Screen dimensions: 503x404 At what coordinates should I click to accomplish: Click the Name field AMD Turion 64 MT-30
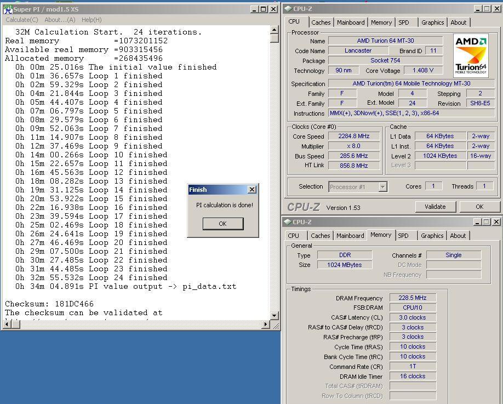385,41
